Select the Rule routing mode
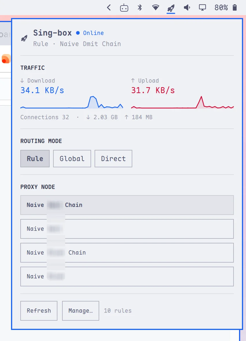The image size is (246, 341). 35,159
